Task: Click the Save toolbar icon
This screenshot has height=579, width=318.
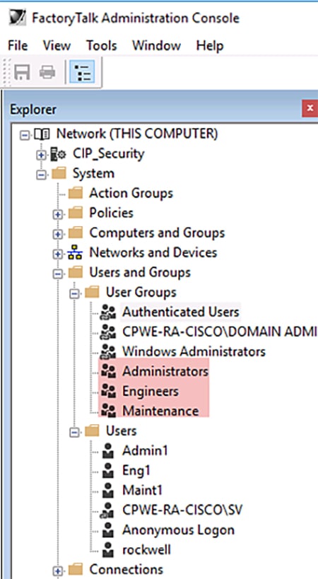Action: pyautogui.click(x=22, y=72)
